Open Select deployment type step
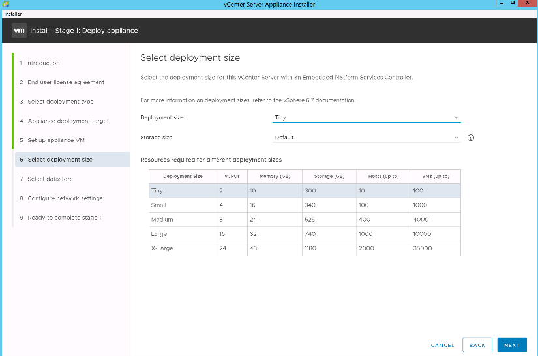 click(60, 102)
